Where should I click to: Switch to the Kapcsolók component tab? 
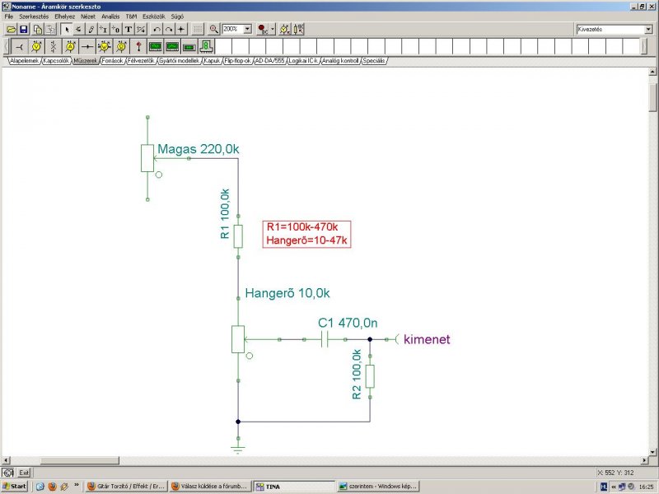56,61
